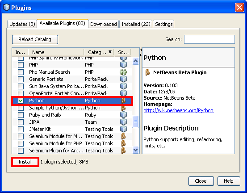The width and height of the screenshot is (247, 193).
Task: Open the Downloaded tab
Action: pos(103,24)
